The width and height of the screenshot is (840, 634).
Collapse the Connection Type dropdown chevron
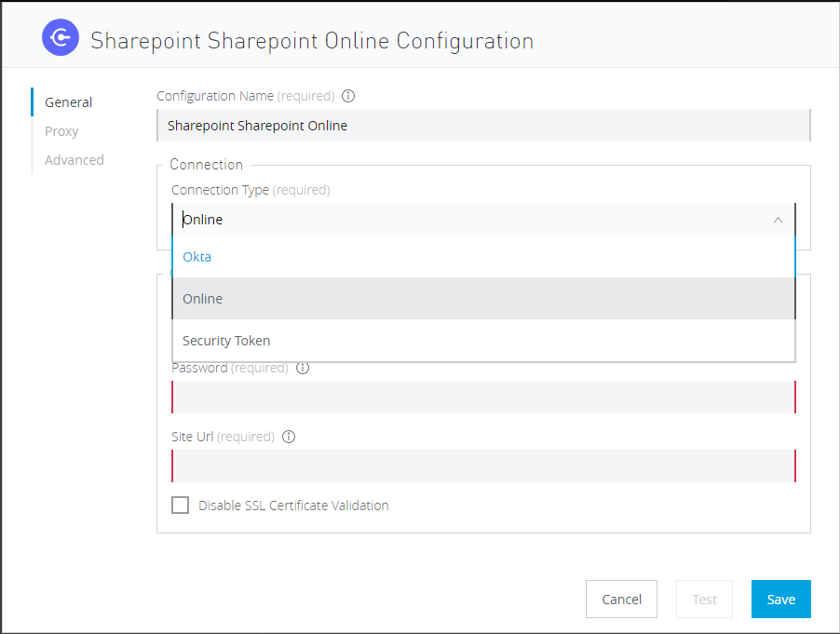[779, 220]
